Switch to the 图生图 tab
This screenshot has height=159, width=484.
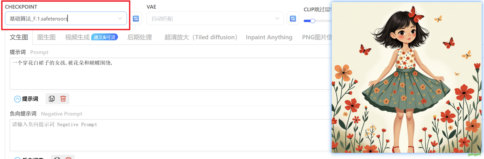pos(46,37)
